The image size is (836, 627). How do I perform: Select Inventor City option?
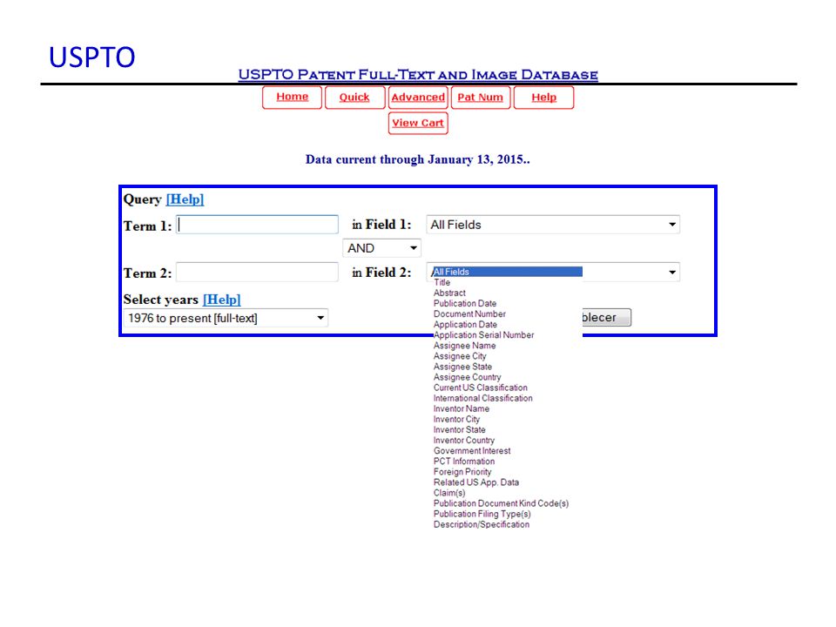[x=456, y=419]
